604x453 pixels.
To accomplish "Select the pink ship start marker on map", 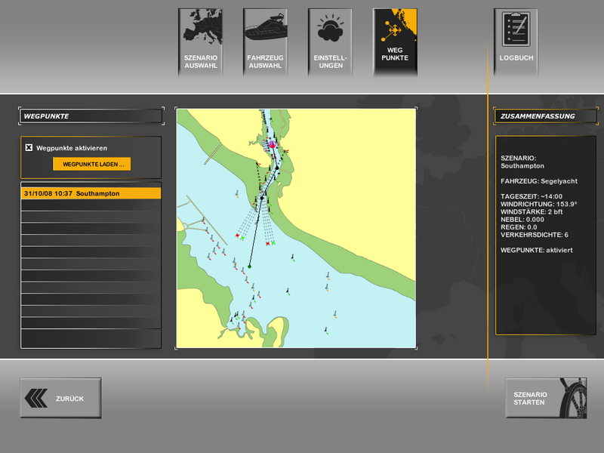I will click(x=273, y=143).
